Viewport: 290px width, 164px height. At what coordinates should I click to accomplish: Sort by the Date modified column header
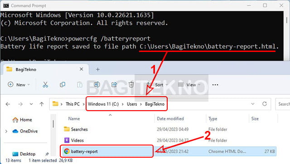pyautogui.click(x=170, y=119)
